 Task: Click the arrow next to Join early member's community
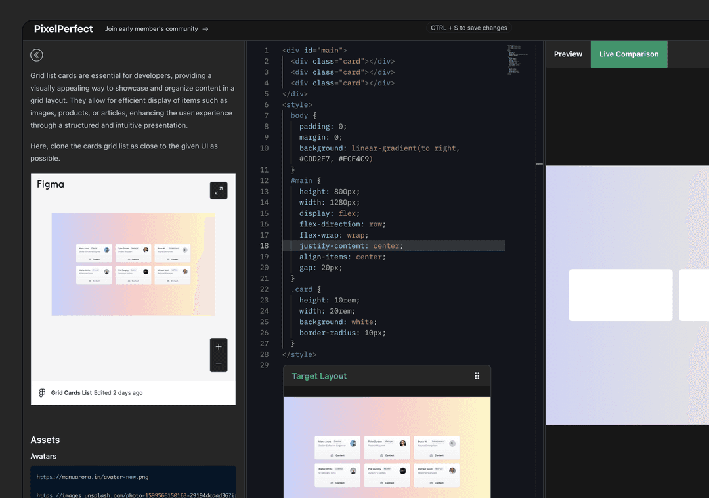(205, 29)
